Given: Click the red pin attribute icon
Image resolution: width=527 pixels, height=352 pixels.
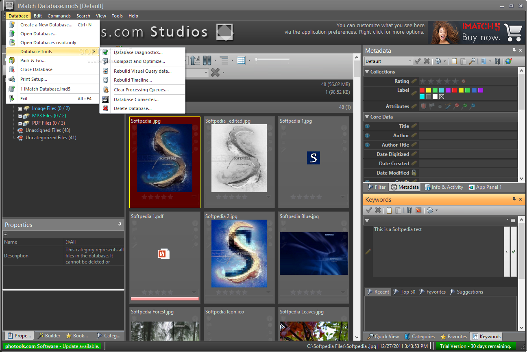Looking at the screenshot, I should coord(456,106).
